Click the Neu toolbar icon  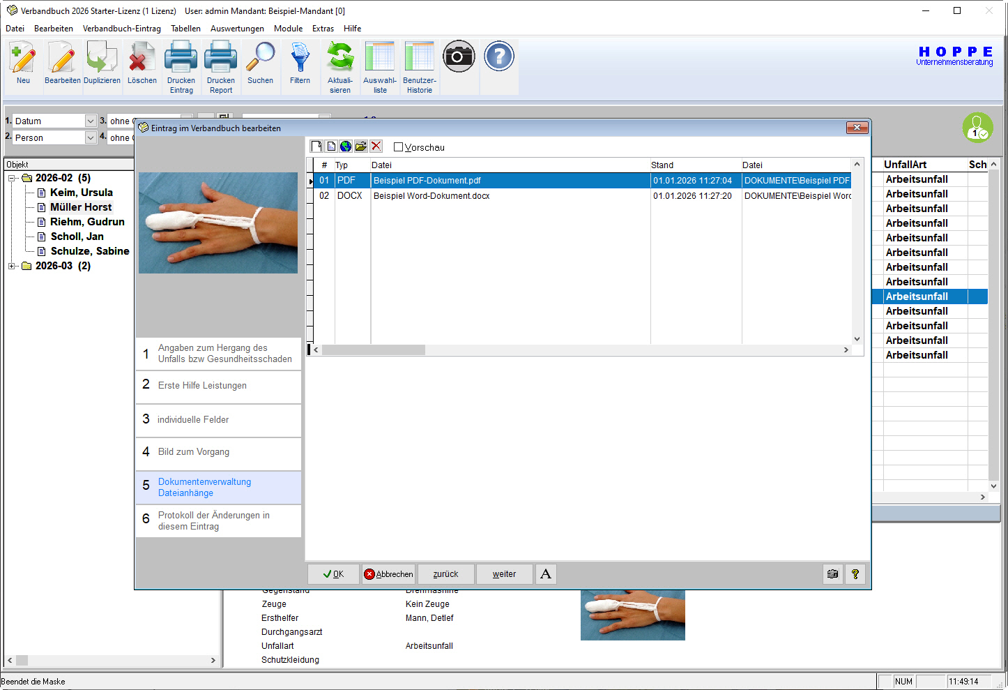[x=23, y=63]
